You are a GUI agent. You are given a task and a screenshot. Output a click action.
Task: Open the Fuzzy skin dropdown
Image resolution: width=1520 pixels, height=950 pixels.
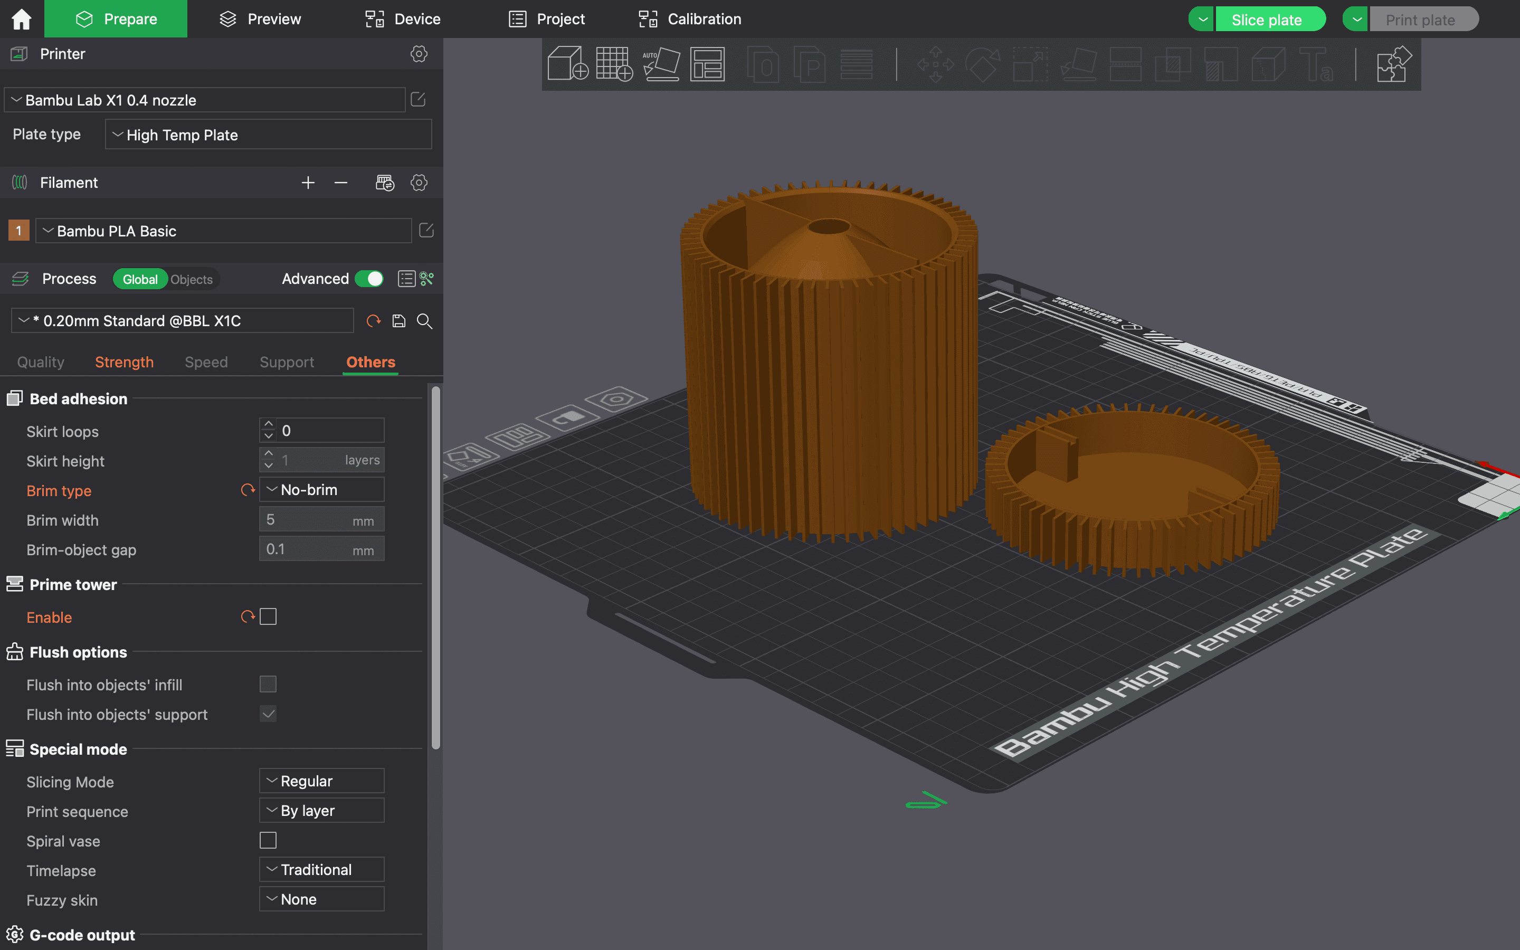pyautogui.click(x=321, y=899)
